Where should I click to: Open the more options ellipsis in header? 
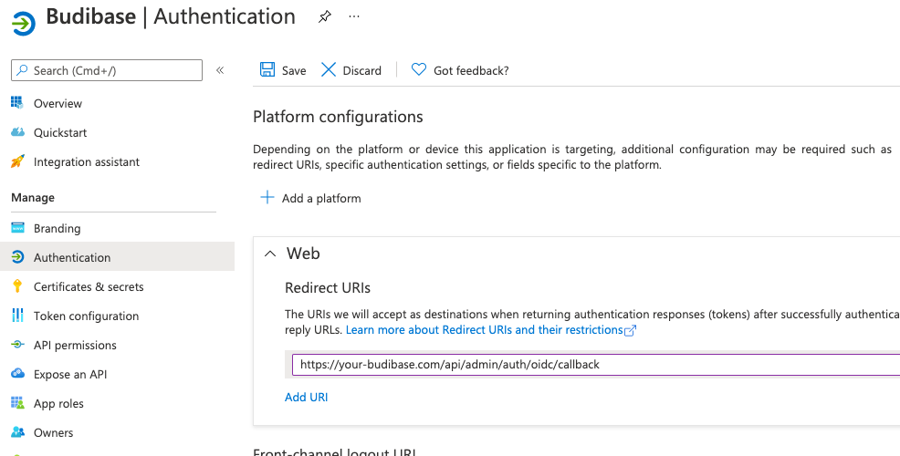pos(354,17)
